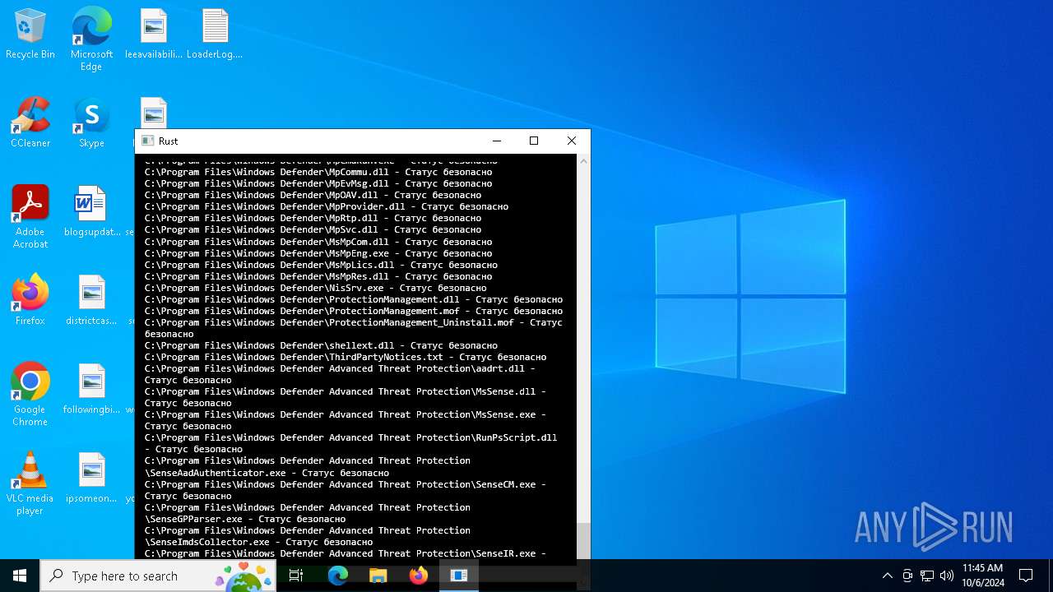
Task: Click the scroll-up arrow in Rust console
Action: (583, 160)
